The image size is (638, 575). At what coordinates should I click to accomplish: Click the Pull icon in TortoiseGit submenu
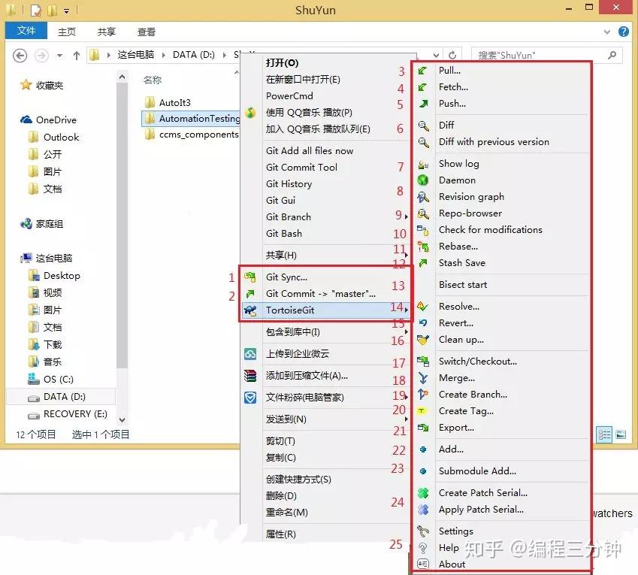tap(423, 71)
